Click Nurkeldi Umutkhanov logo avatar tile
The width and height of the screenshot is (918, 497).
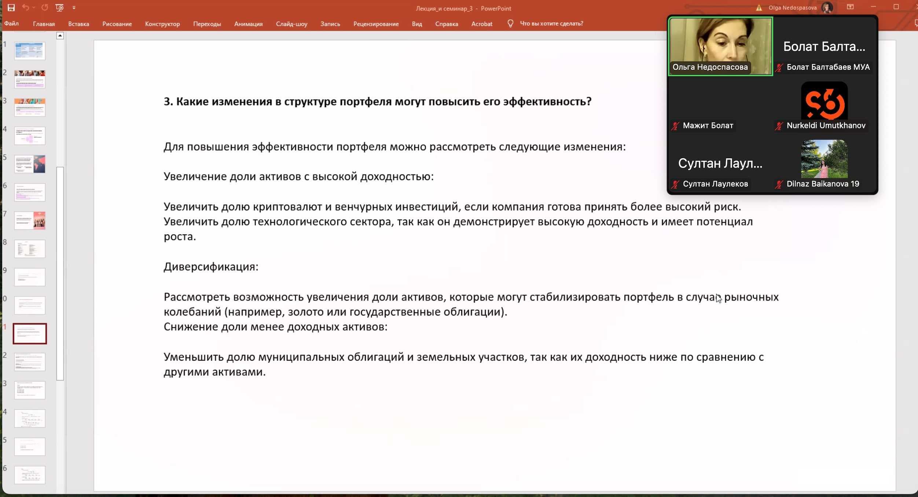tap(824, 101)
